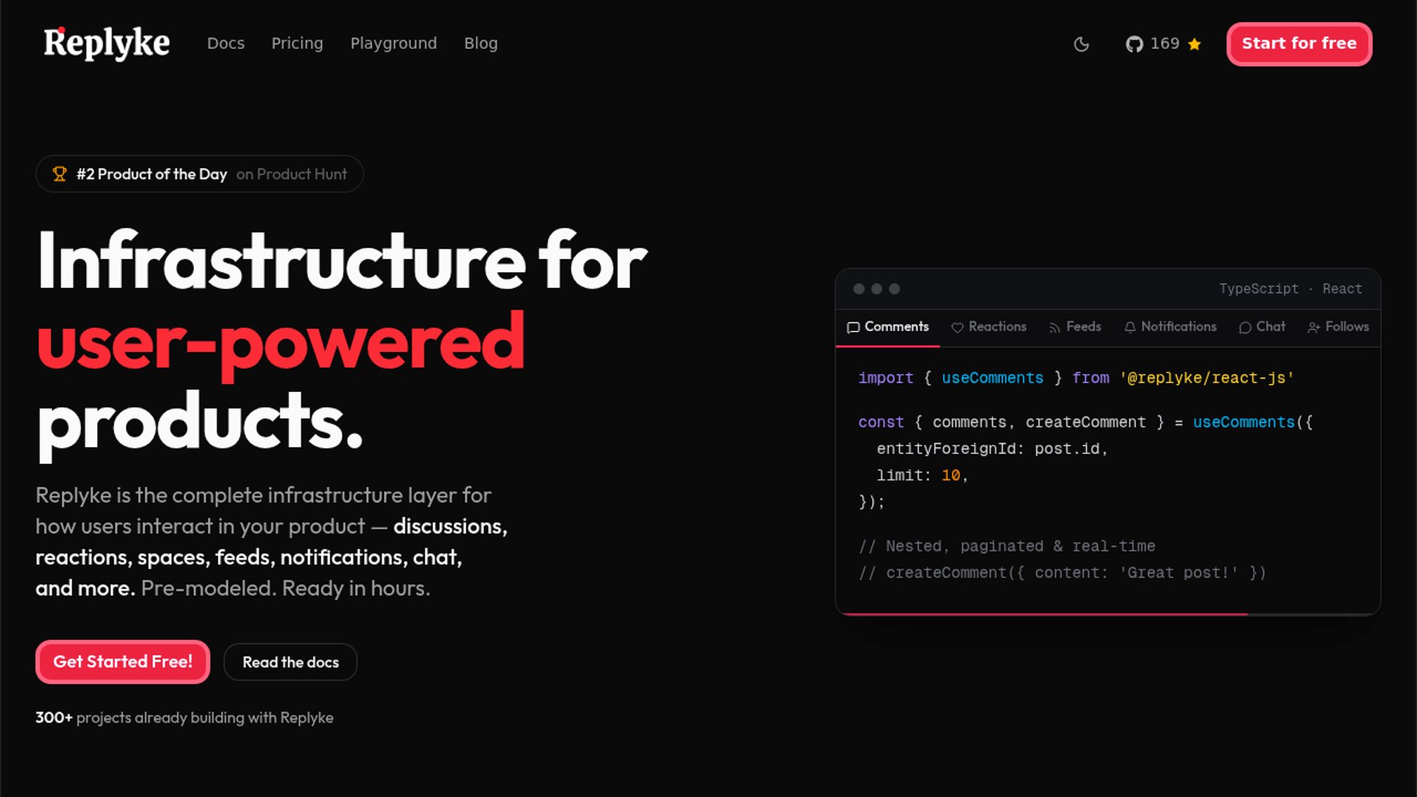Open the Pricing page link
Viewport: 1417px width, 797px height.
click(x=297, y=44)
